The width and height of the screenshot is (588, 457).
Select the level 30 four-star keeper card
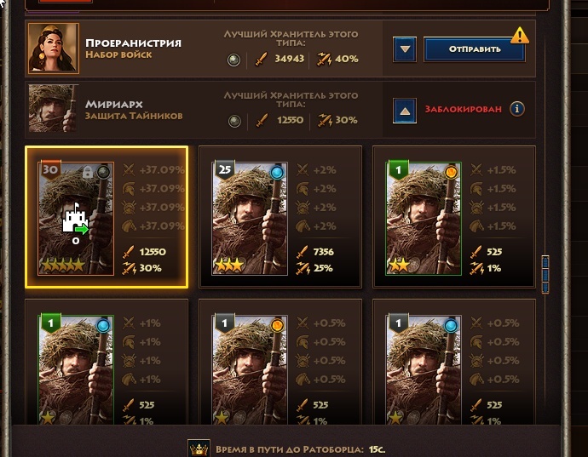(x=107, y=217)
